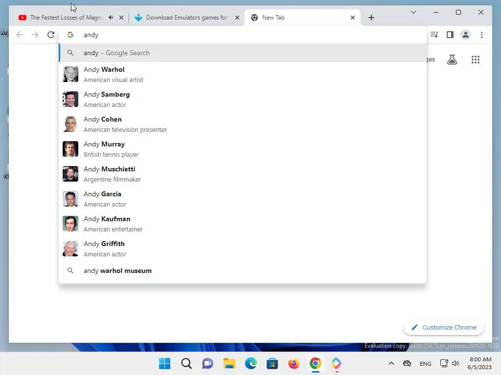
Task: Switch to The Fastest Losses of Magnus tab
Action: point(67,18)
